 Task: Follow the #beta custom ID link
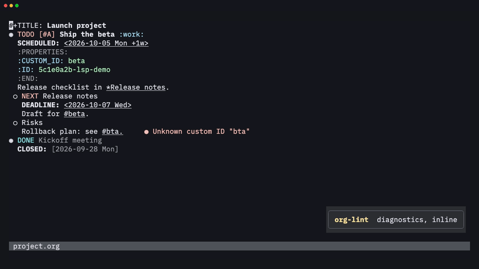(x=74, y=114)
